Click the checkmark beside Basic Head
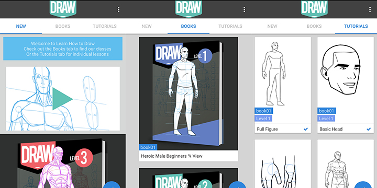 point(369,129)
